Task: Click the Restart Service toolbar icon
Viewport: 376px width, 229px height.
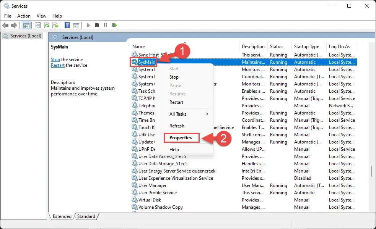Action: 114,25
